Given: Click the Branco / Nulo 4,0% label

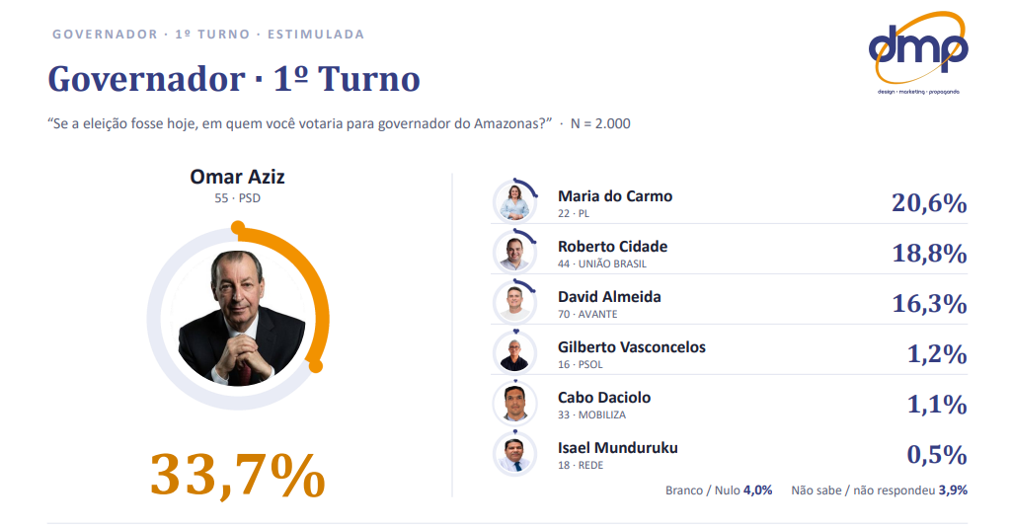Looking at the screenshot, I should (x=719, y=490).
